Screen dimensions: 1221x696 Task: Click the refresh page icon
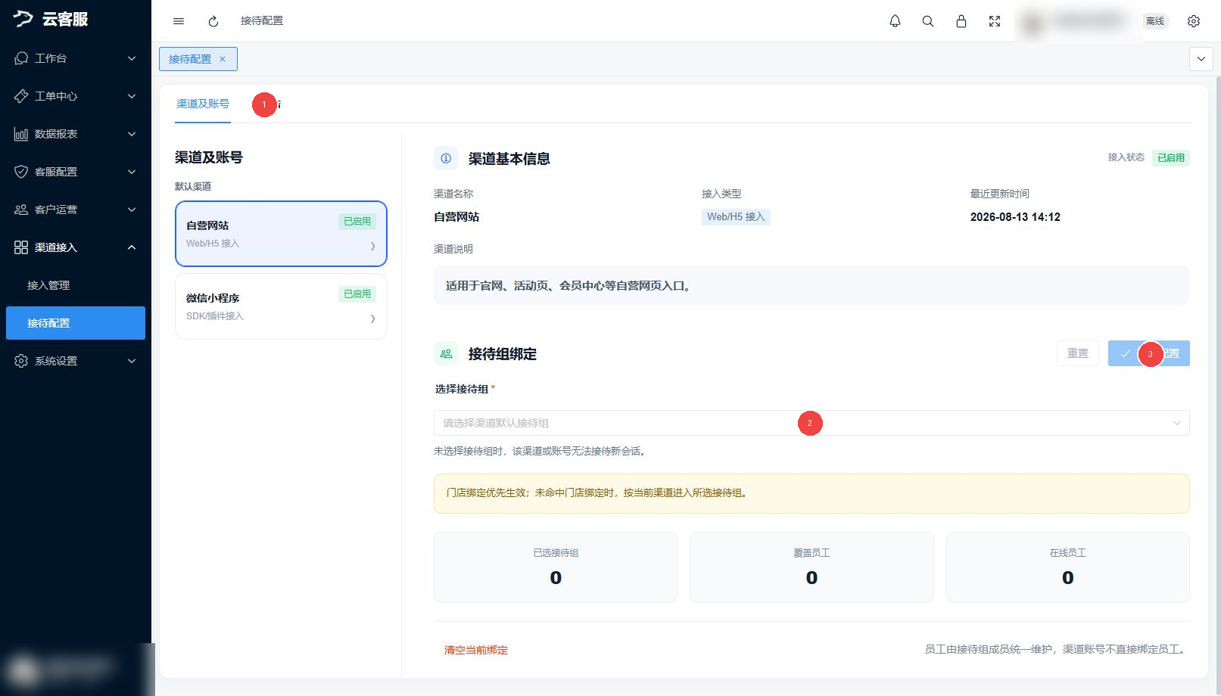[x=213, y=21]
